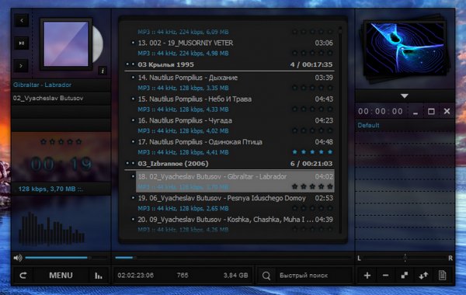Focus the Быстрый поиск search field
Screen dimensions: 466x295
pyautogui.click(x=314, y=276)
